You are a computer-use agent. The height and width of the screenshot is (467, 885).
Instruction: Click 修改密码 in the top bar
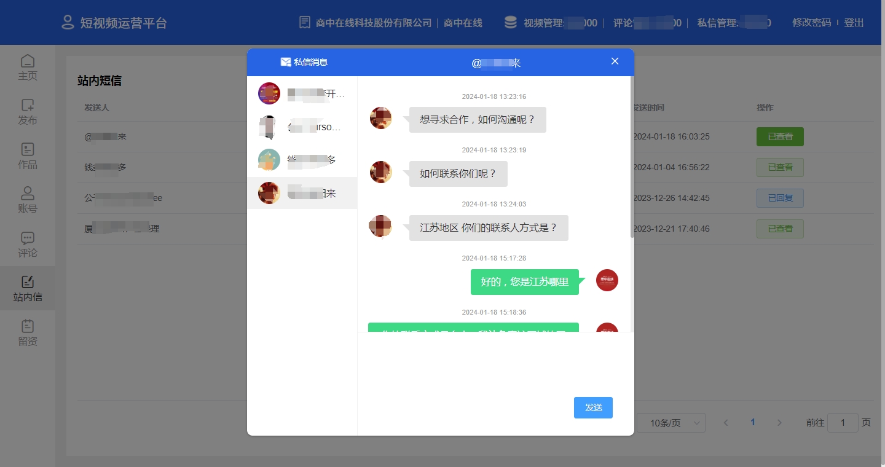811,23
